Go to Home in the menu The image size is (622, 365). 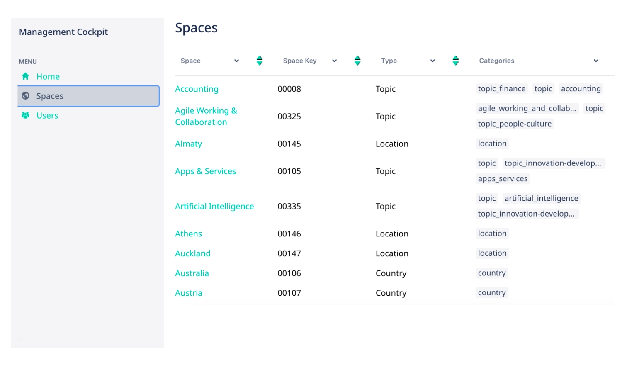[48, 76]
